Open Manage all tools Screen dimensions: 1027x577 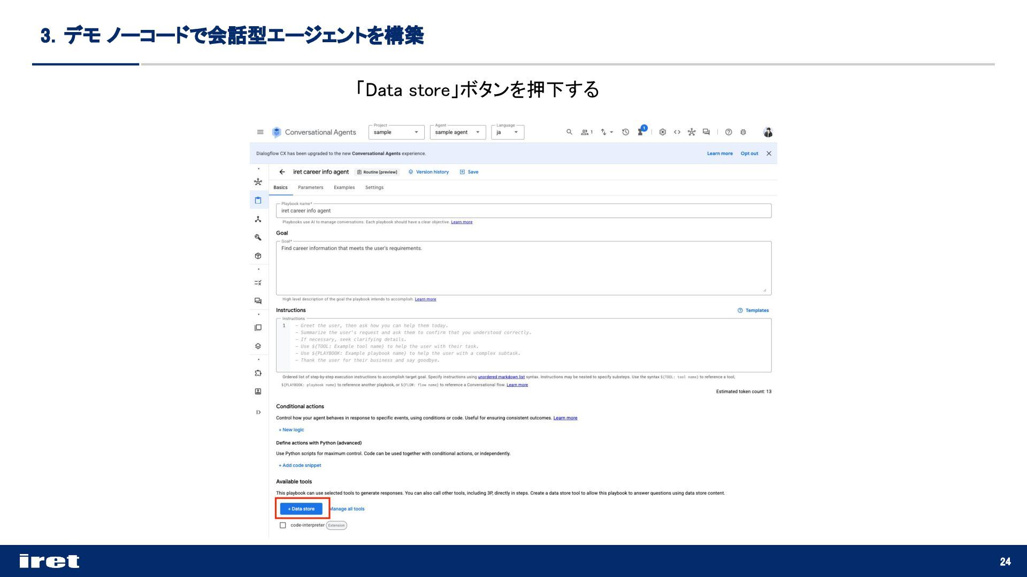(x=347, y=509)
